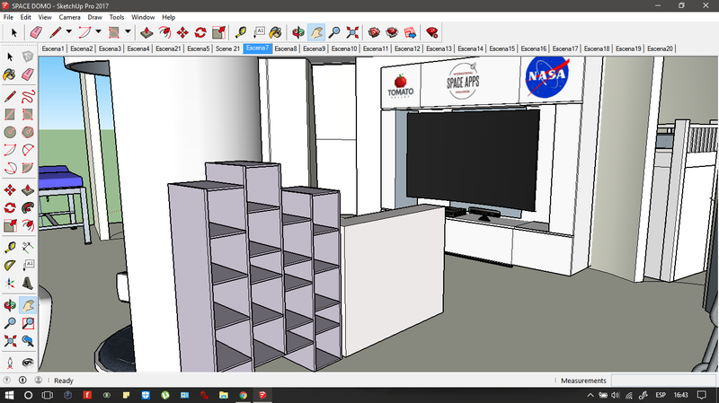The width and height of the screenshot is (719, 403).
Task: Expand the Line tool dropdown arrow
Action: 68,31
